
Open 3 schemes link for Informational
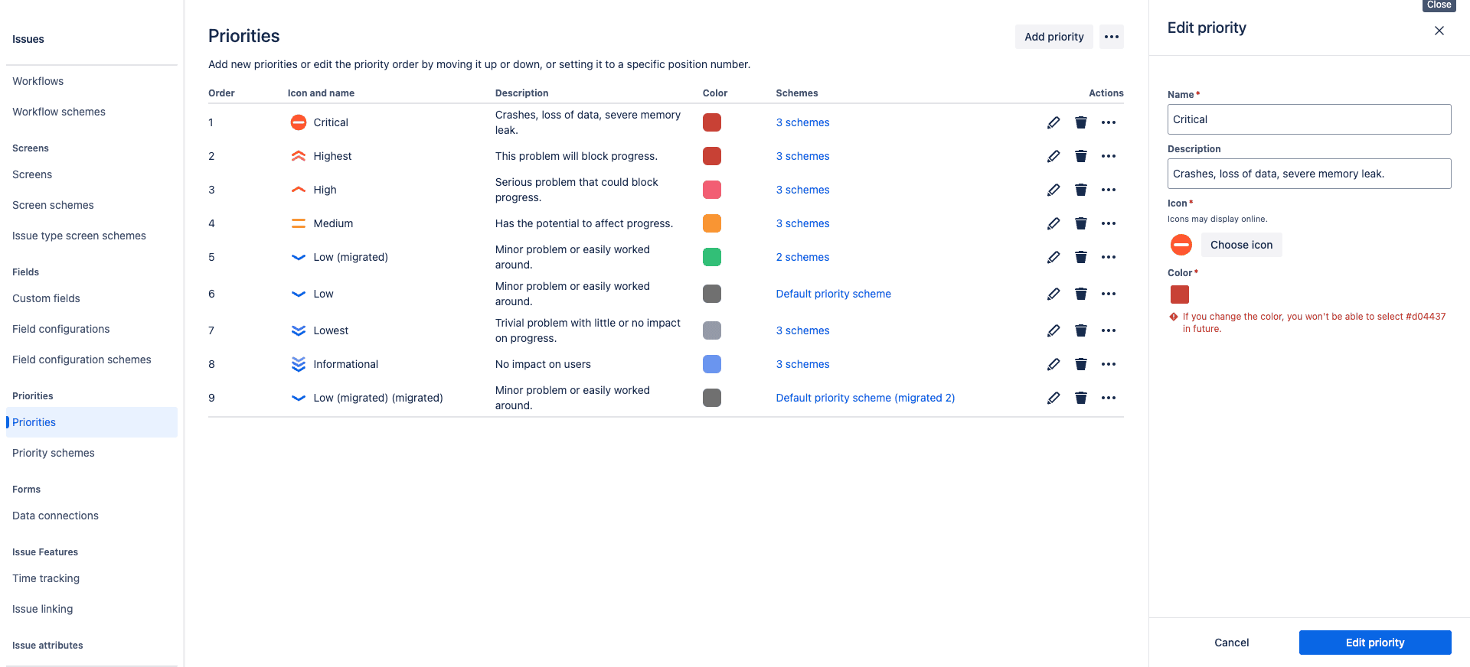[802, 364]
